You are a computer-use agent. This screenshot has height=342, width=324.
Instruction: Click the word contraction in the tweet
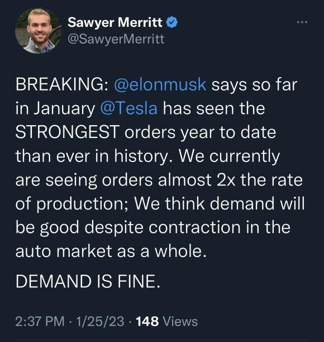(x=195, y=227)
